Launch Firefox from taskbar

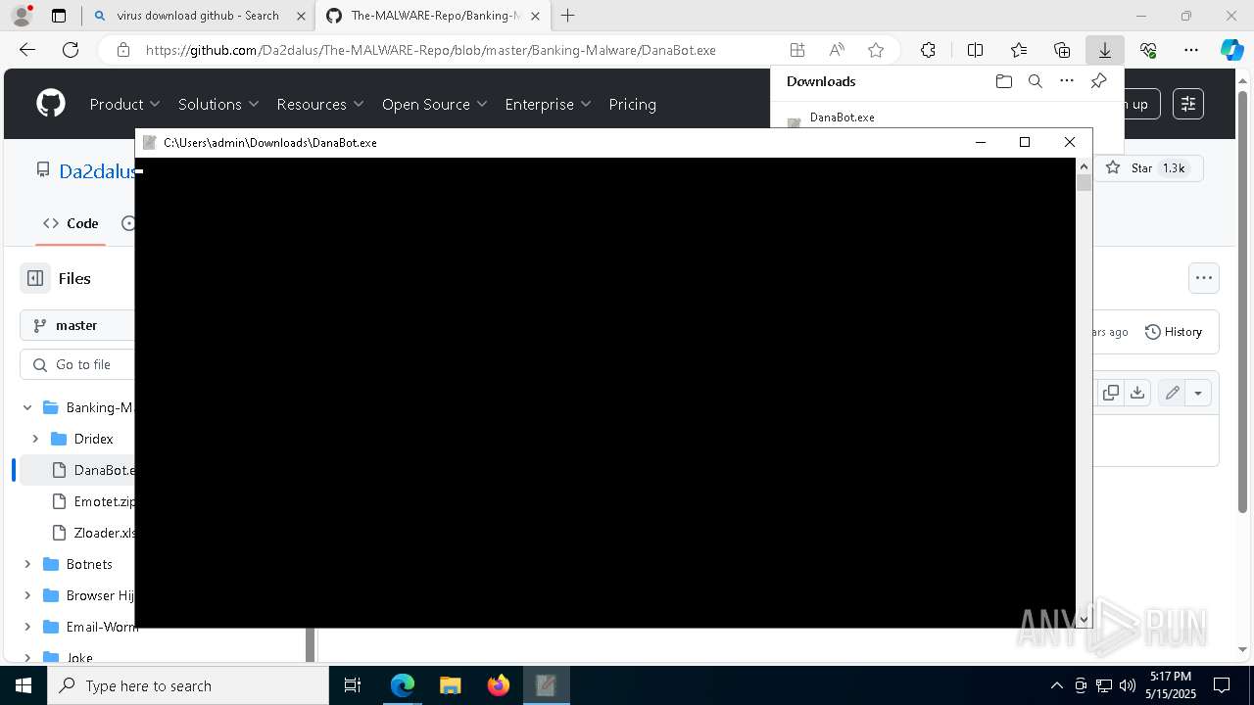coord(499,685)
